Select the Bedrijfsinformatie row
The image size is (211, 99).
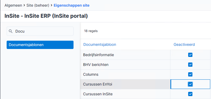pyautogui.click(x=145, y=55)
